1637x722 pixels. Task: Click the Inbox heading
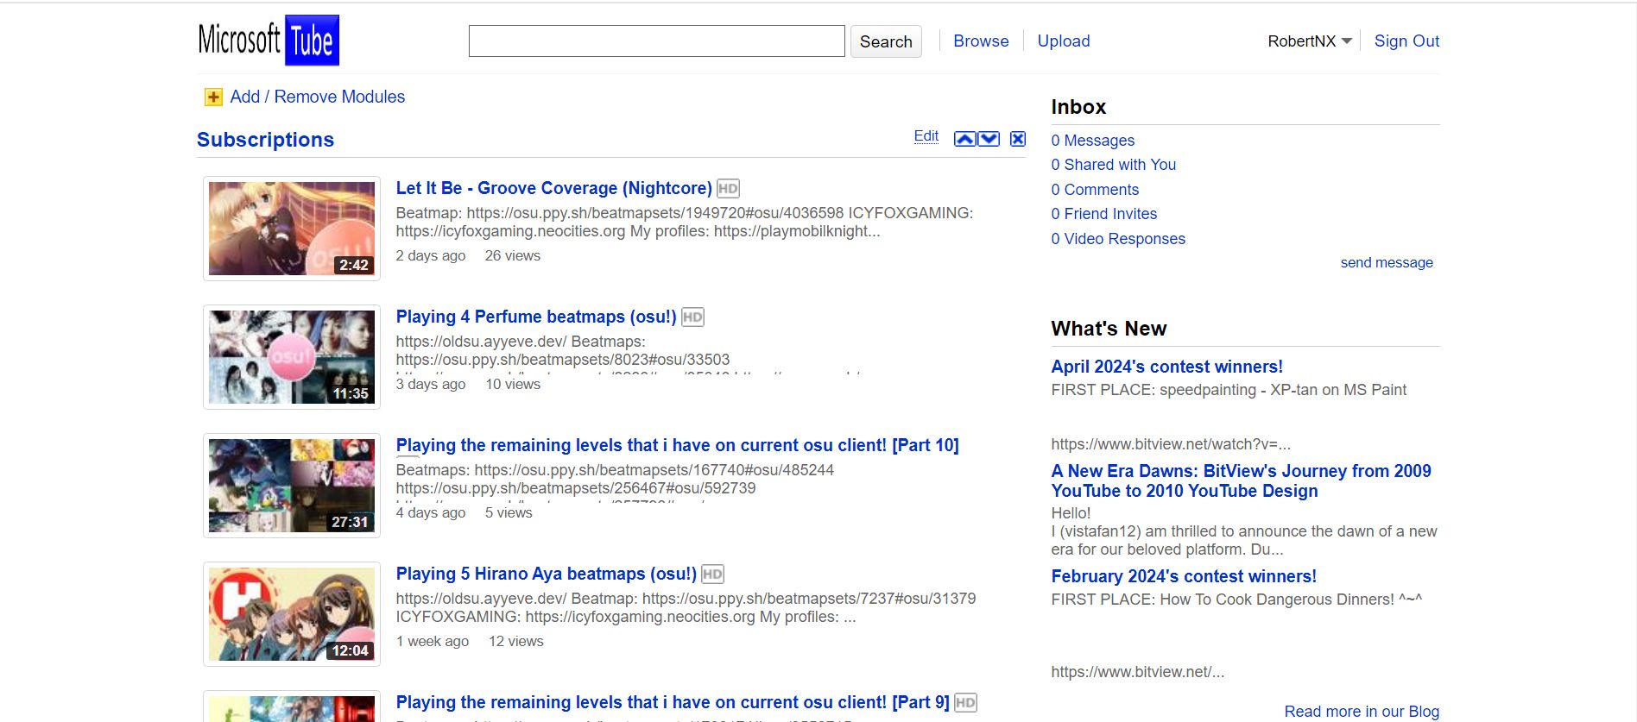click(1078, 107)
